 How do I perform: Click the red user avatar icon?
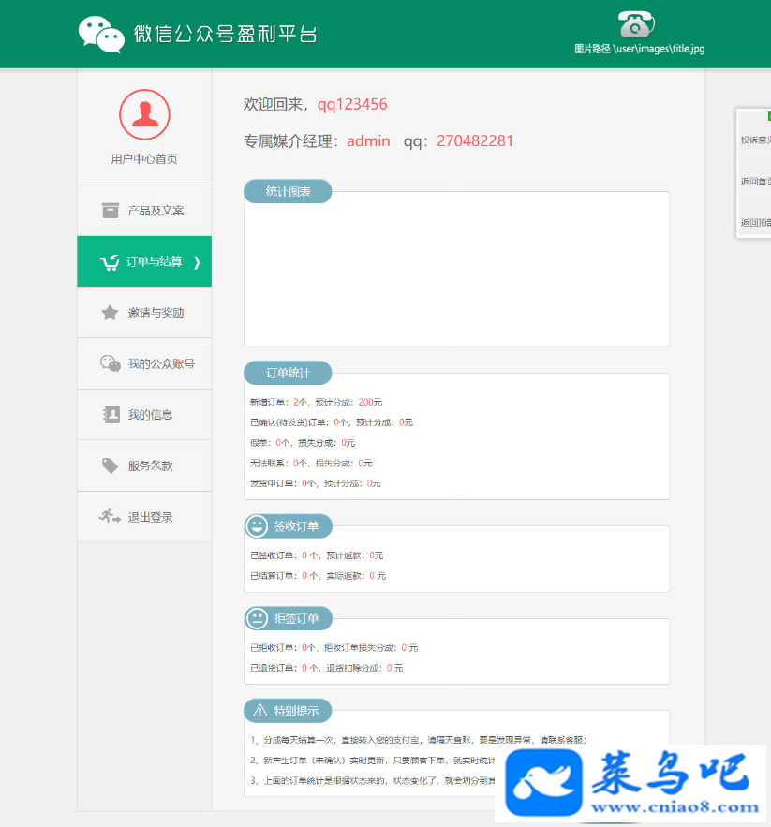pyautogui.click(x=144, y=114)
